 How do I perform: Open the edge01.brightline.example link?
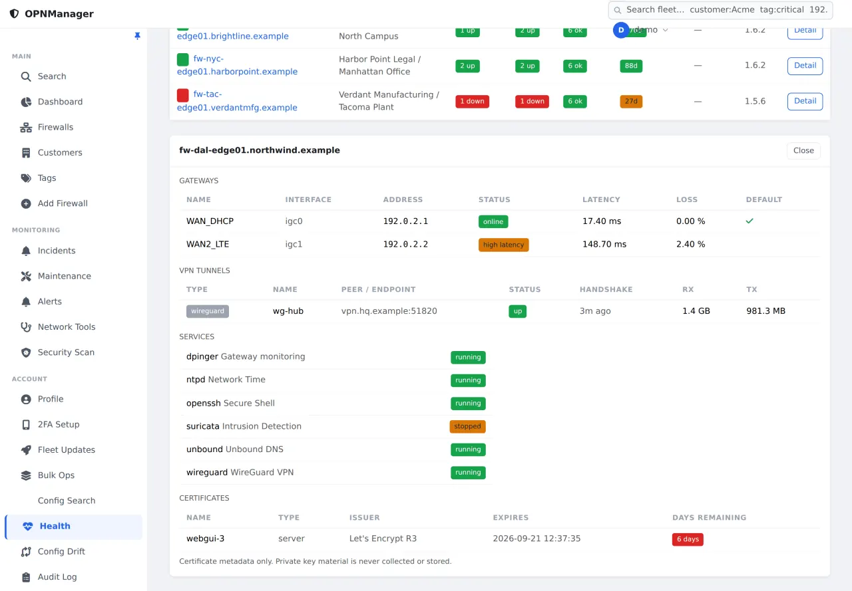point(233,36)
